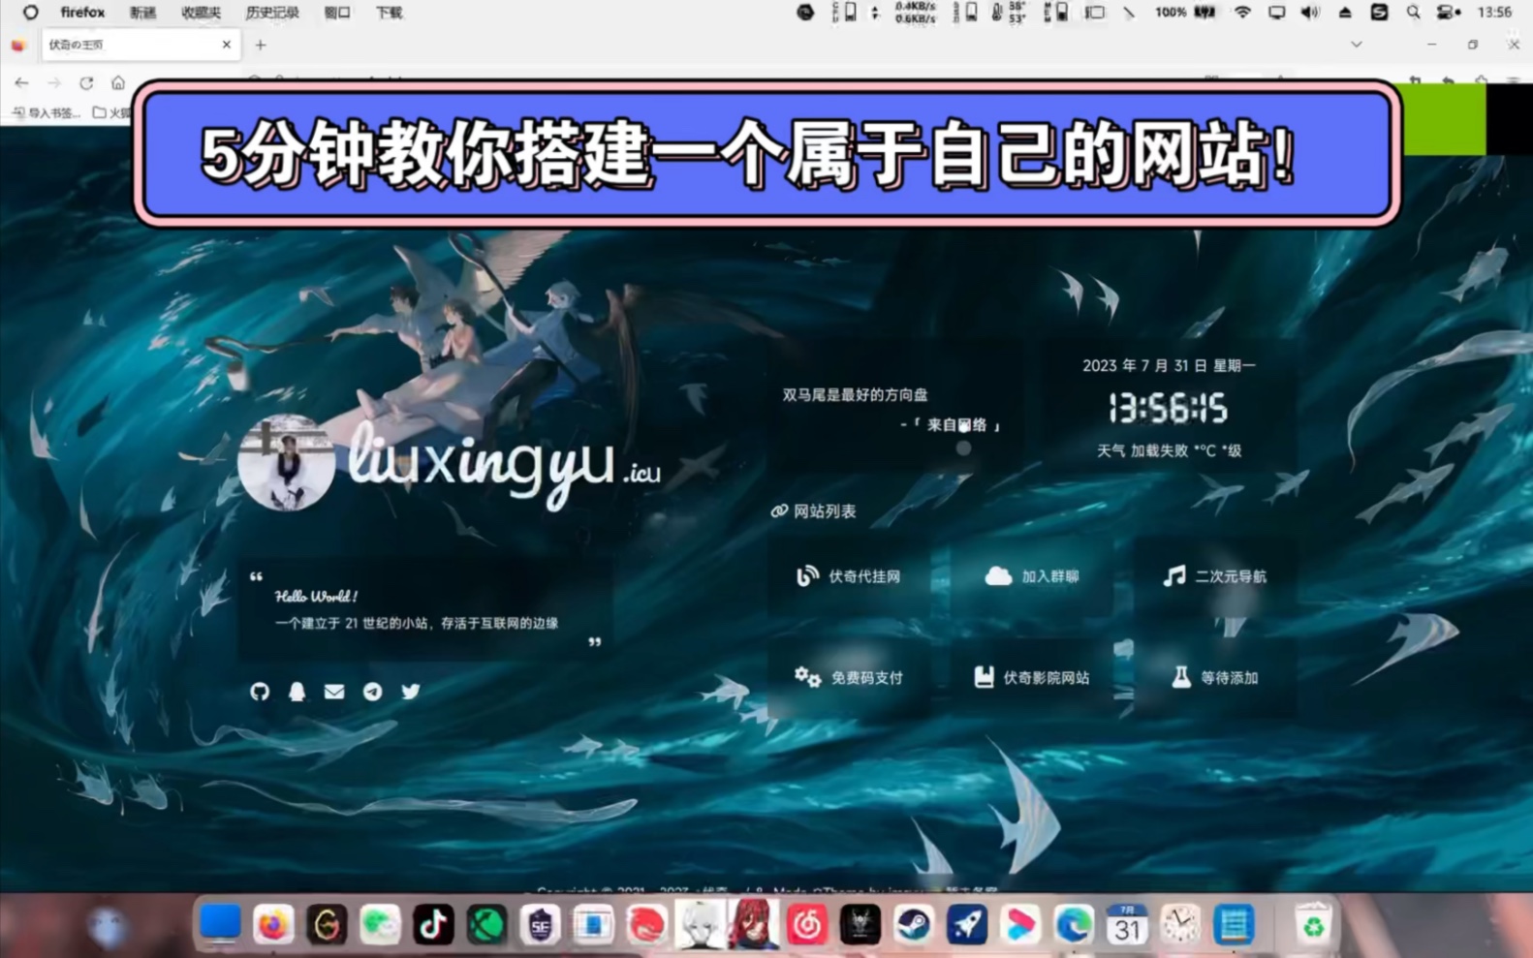Open the 免费码支付 link

tap(850, 677)
